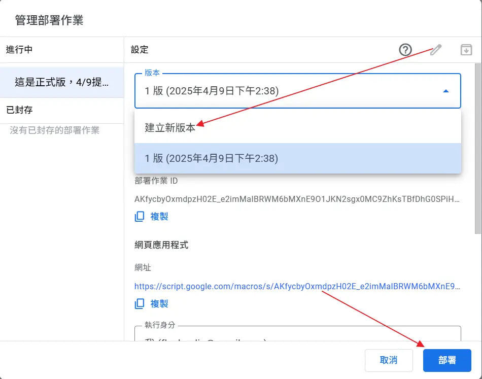Click the help question mark icon
Viewport: 482px width, 379px height.
tap(405, 50)
